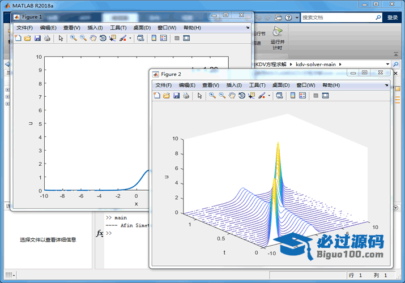Select Zoom Out tool in Figure 1
405x283 pixels.
(x=83, y=38)
